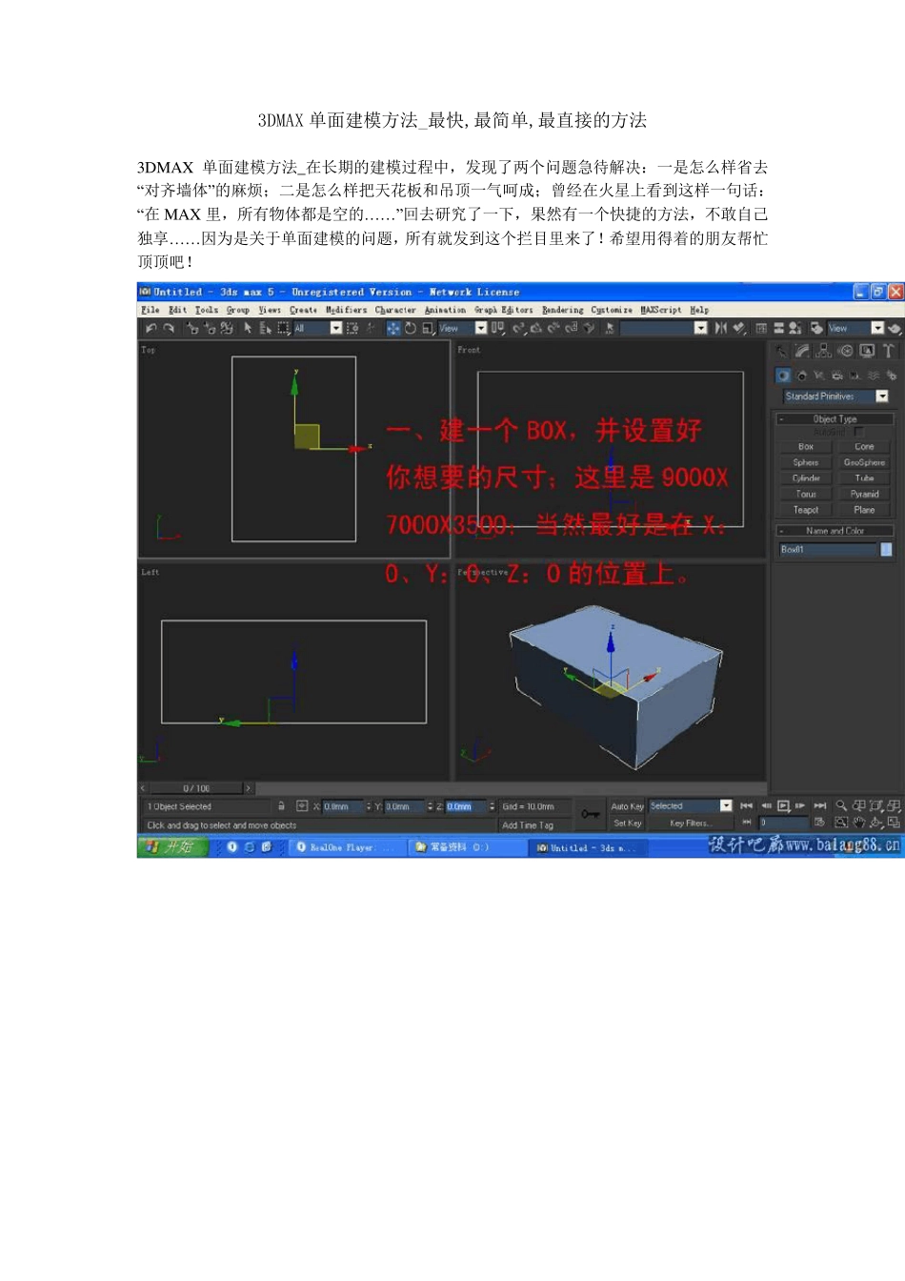The image size is (905, 1281).
Task: Click the X coordinate field
Action: [343, 806]
